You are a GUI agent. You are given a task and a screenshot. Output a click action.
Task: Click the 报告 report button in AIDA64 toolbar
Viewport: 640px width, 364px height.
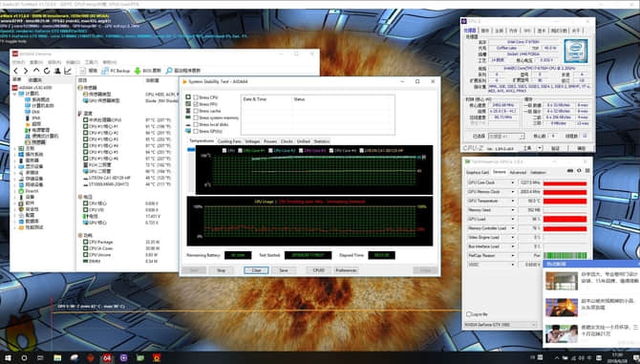tap(89, 71)
